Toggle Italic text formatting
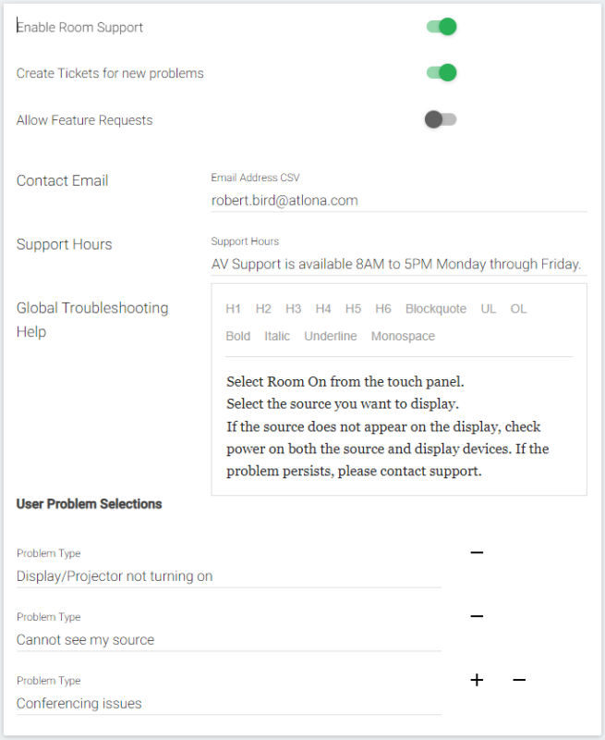Image resolution: width=605 pixels, height=740 pixels. (x=277, y=336)
